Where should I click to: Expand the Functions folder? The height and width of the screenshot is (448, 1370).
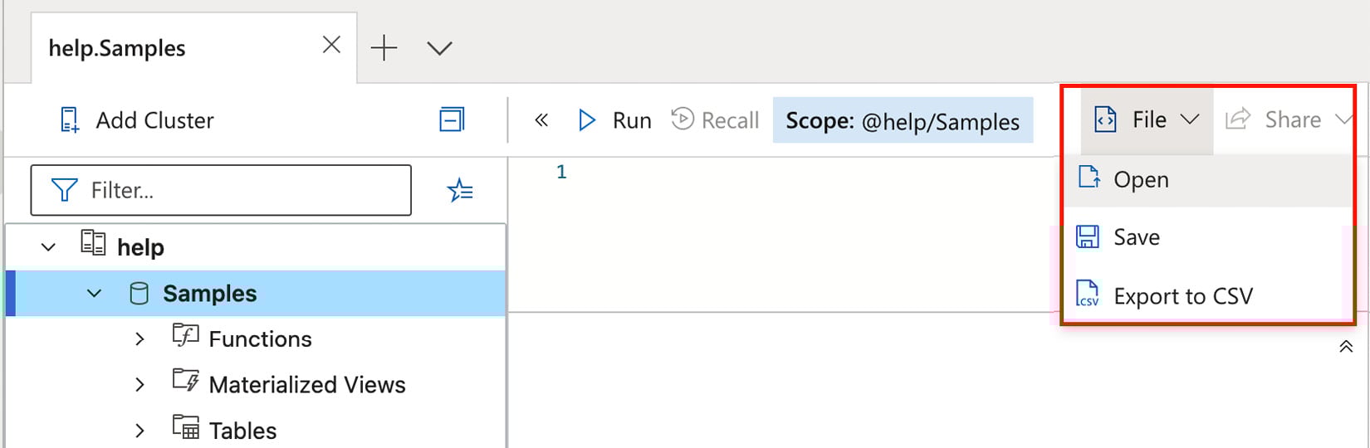point(139,339)
